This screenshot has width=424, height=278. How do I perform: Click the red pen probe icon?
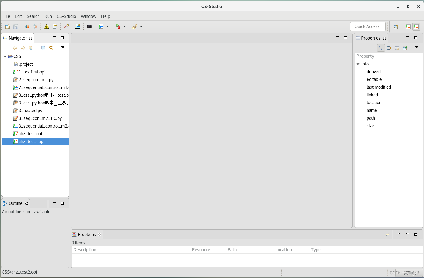tap(66, 26)
